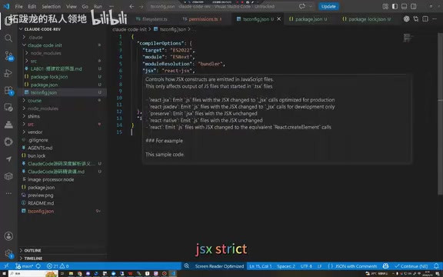Viewport: 443px width, 277px height.
Task: Open the Extensions view
Action: click(x=8, y=90)
